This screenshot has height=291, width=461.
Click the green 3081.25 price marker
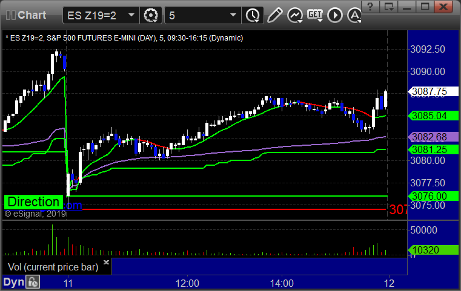(433, 149)
